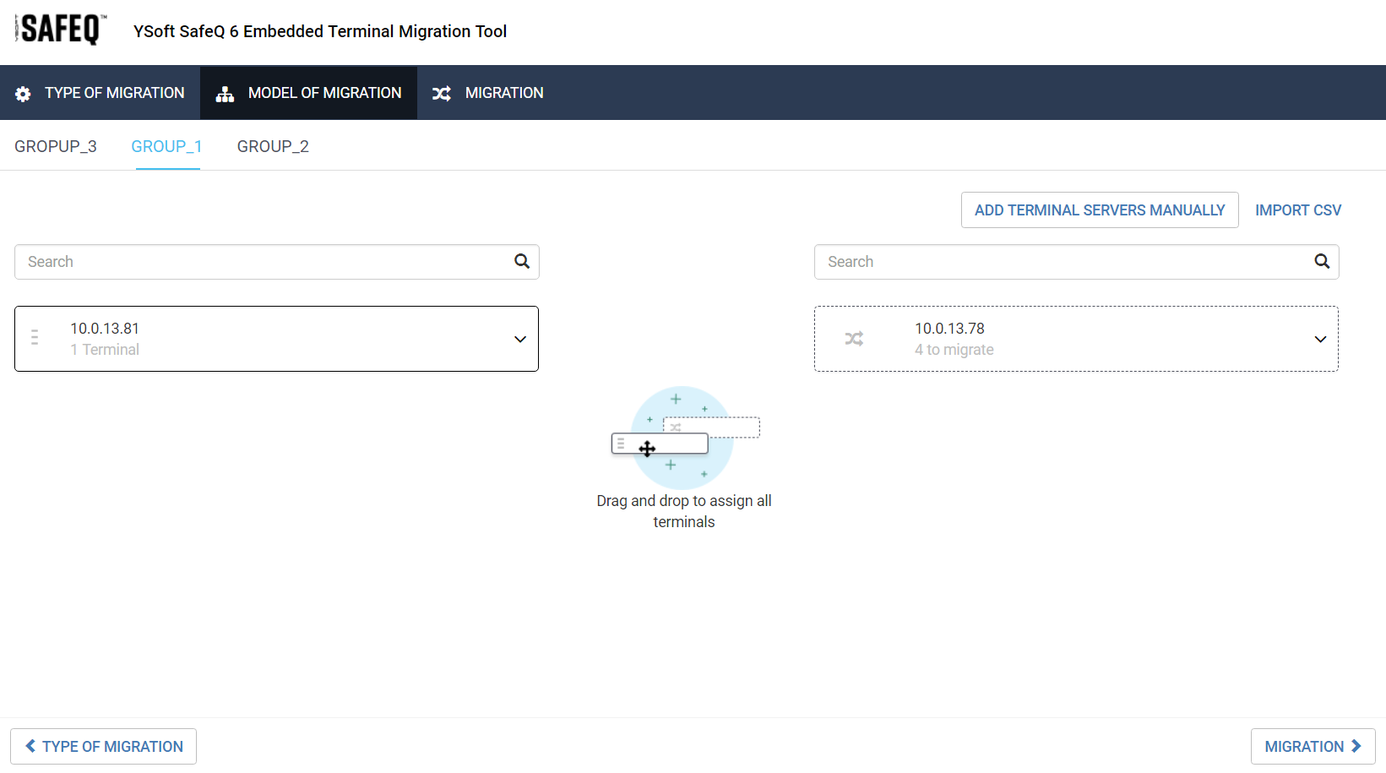
Task: Open the GROPUP_3 tab
Action: pos(56,147)
